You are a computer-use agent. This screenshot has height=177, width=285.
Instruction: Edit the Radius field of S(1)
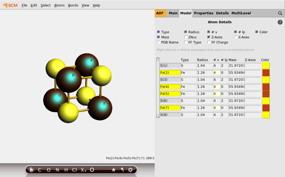(204, 65)
